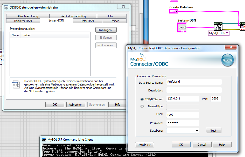The height and width of the screenshot is (157, 245).
Task: Click the 'Systemdatenquellen:' label
Action: pos(22,29)
